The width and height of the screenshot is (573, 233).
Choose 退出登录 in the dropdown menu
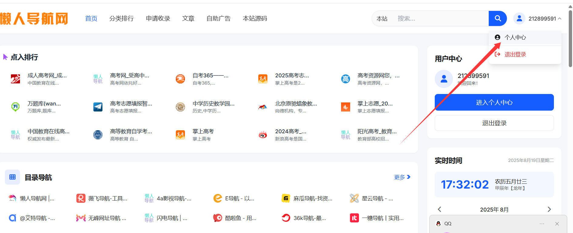(x=525, y=54)
